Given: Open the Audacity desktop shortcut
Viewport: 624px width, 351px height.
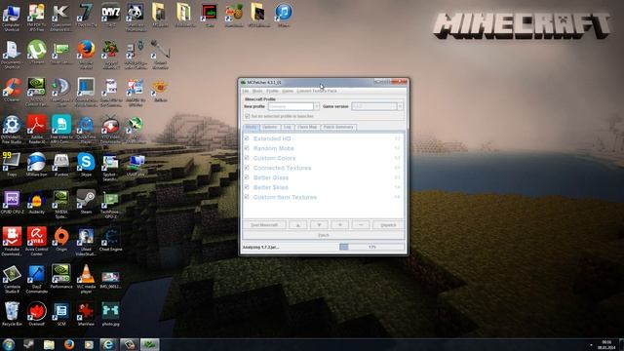Looking at the screenshot, I should [37, 202].
